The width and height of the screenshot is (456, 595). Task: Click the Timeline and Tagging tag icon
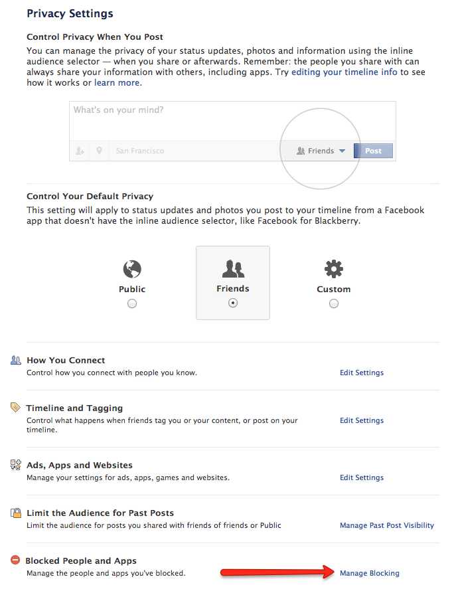16,408
